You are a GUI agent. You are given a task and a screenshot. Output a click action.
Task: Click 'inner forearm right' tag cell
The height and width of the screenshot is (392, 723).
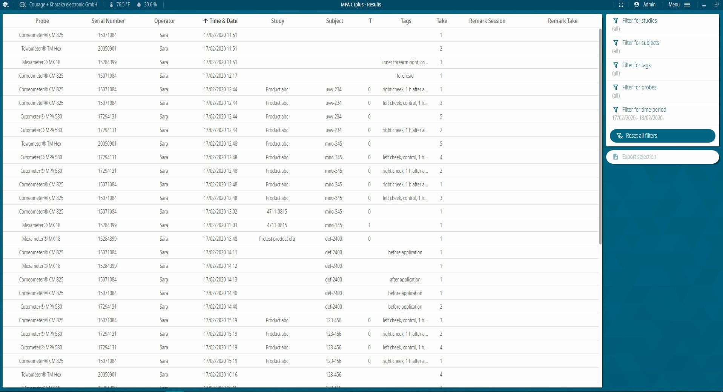click(x=405, y=62)
